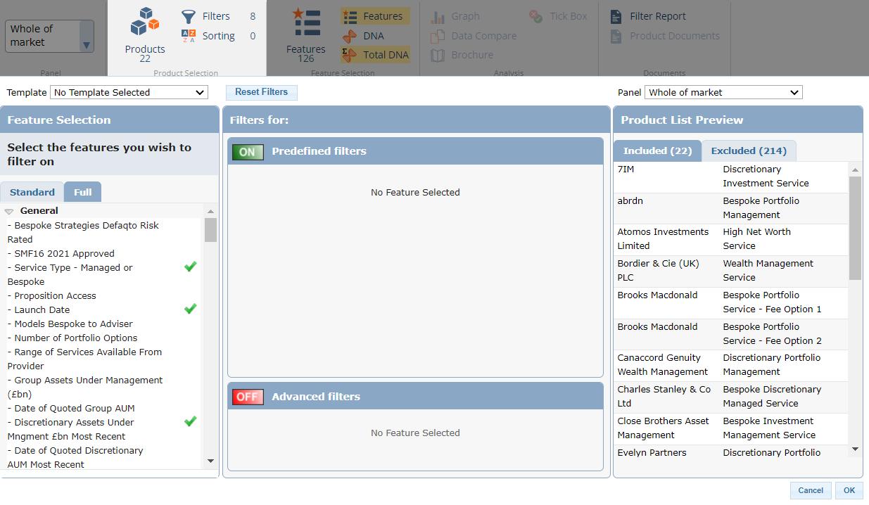Click Brooks Macdonald Fee Option 2 row
This screenshot has height=505, width=869.
pos(730,334)
